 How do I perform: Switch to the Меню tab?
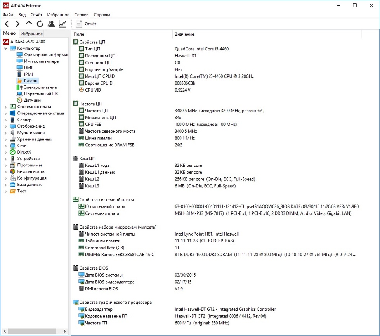coord(9,33)
